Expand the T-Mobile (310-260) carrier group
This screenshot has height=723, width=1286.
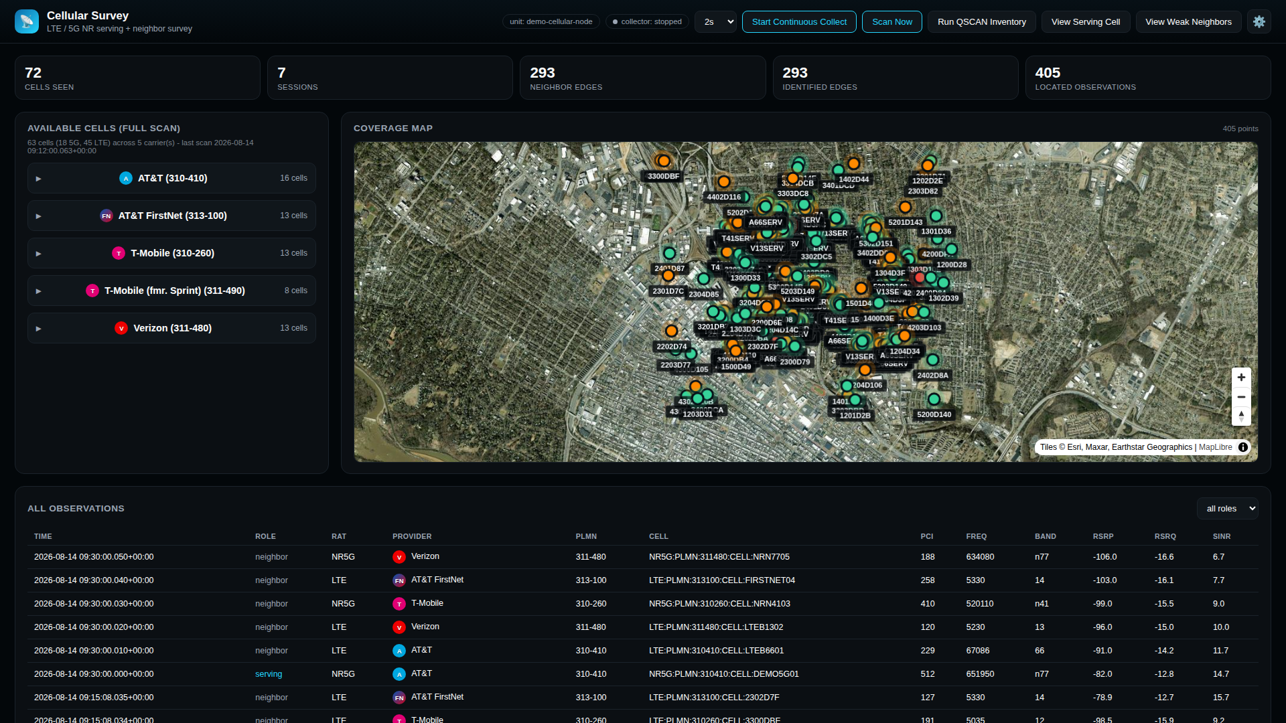coord(171,253)
